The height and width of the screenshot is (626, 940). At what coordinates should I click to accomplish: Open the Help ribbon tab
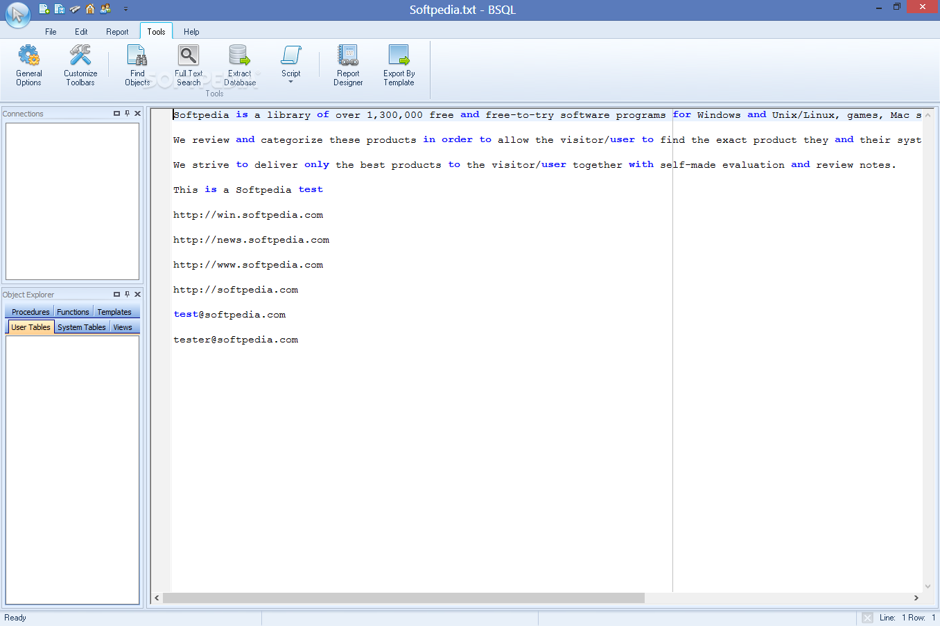pos(191,32)
